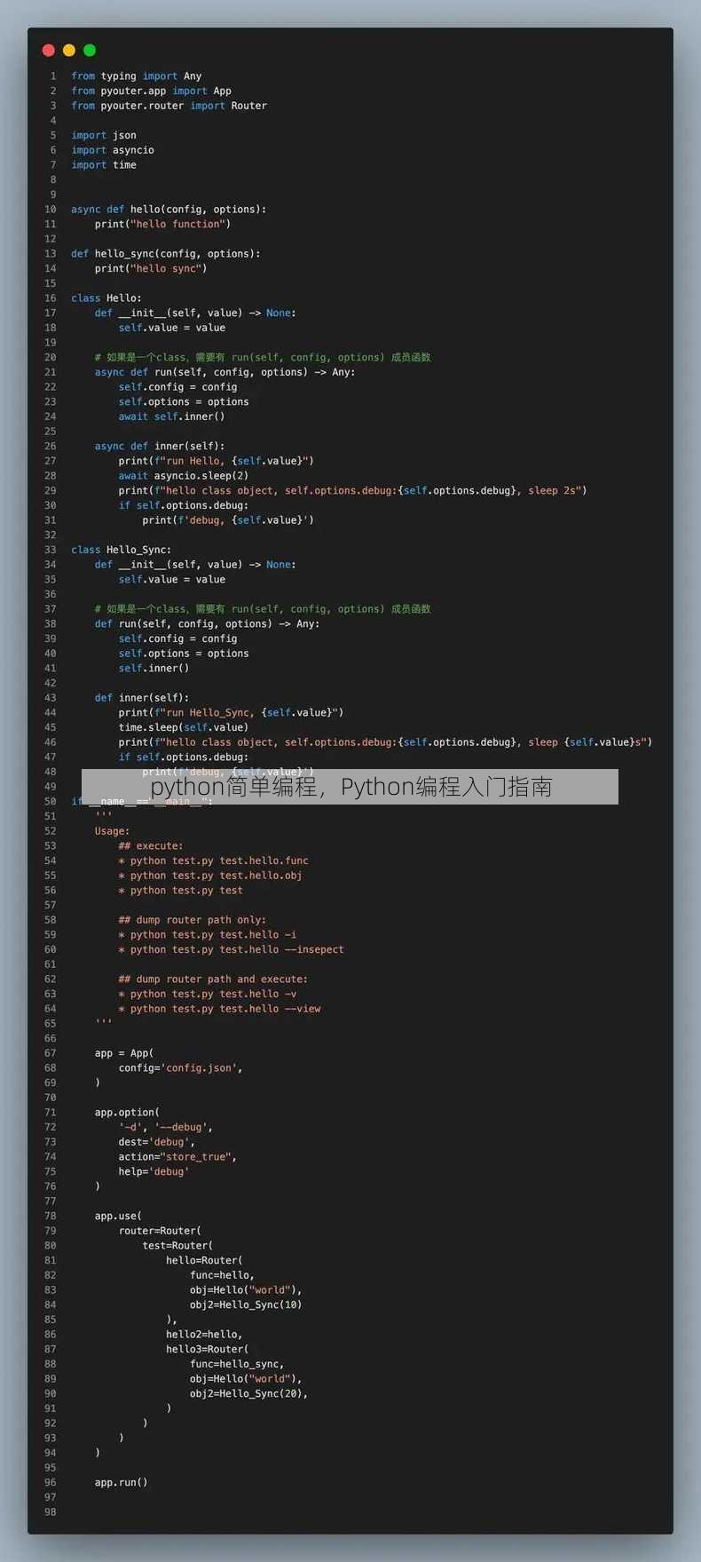Viewport: 701px width, 1562px height.
Task: Click the 'import asyncio' line
Action: click(x=113, y=150)
